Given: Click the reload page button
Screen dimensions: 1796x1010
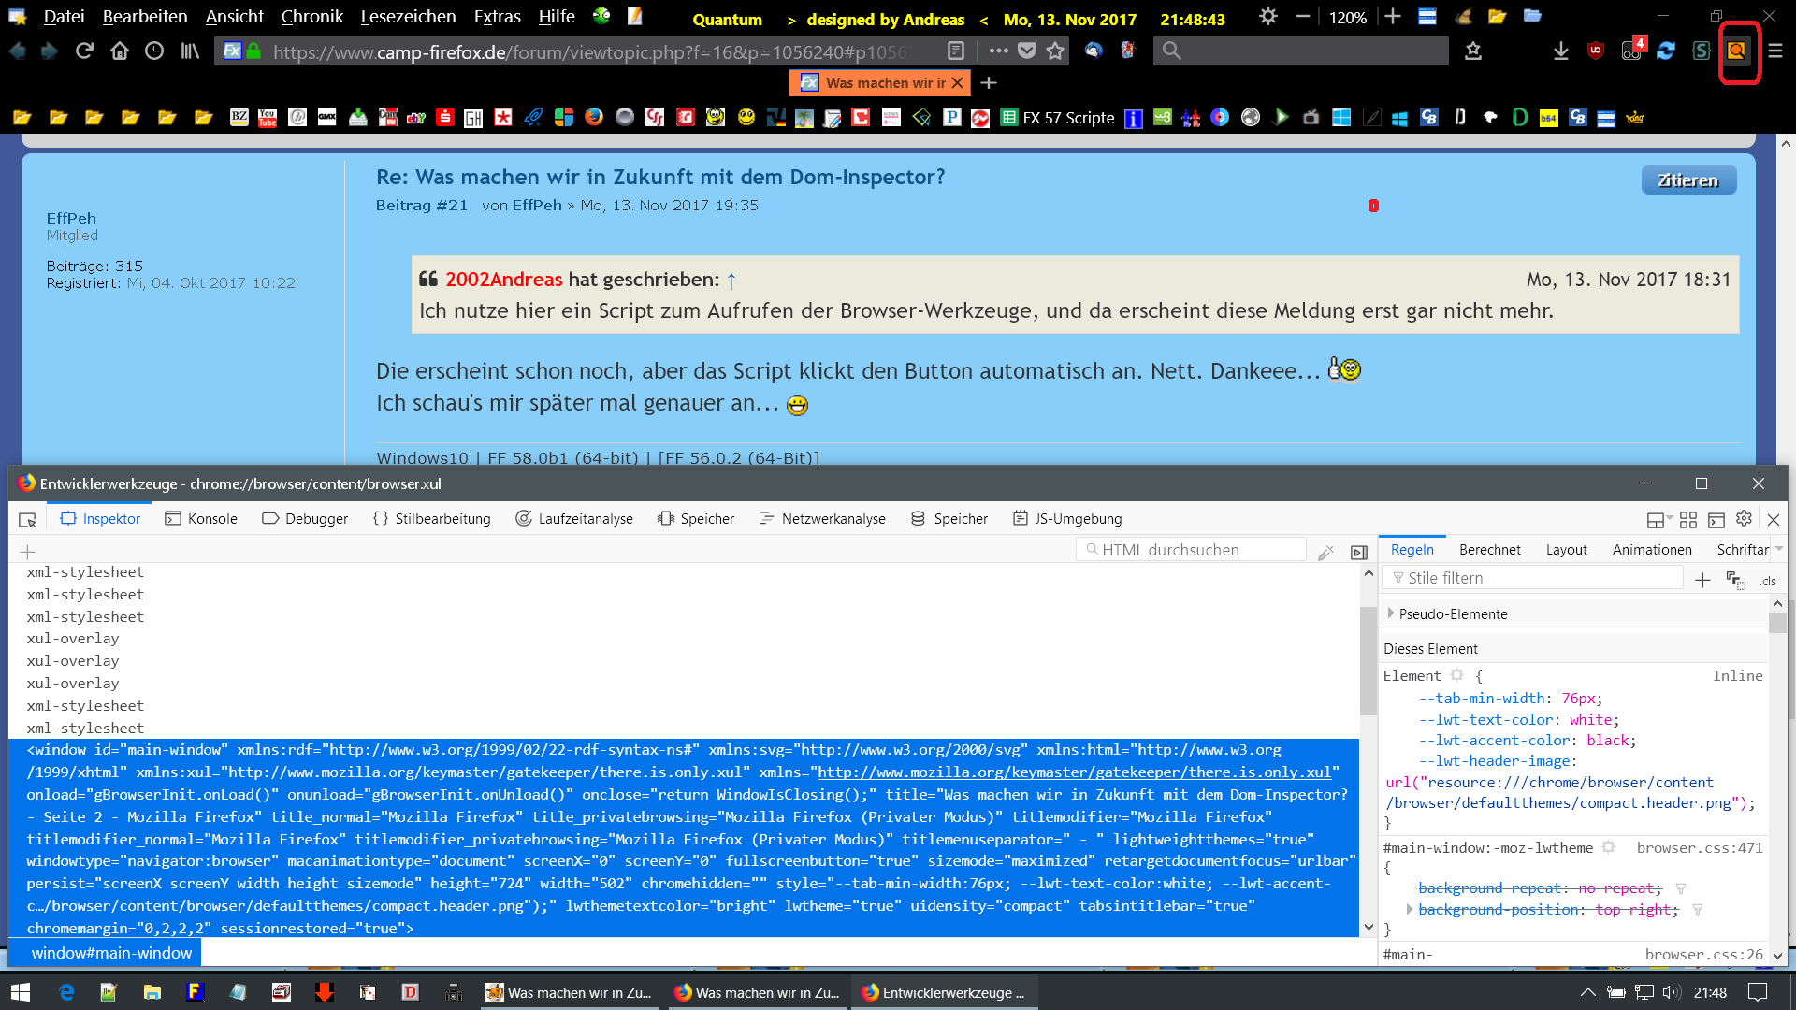Looking at the screenshot, I should tap(84, 51).
